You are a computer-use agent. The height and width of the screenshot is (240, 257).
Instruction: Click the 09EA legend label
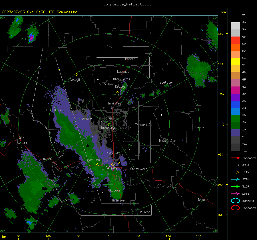click(x=246, y=165)
